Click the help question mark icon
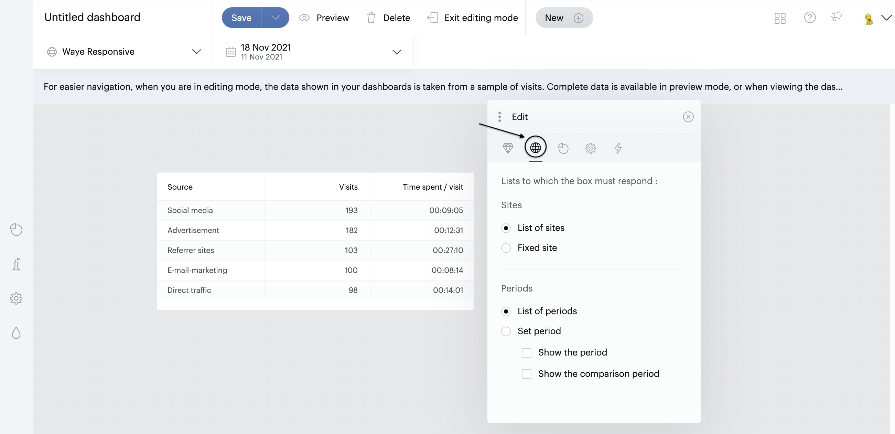The image size is (895, 434). pyautogui.click(x=810, y=18)
